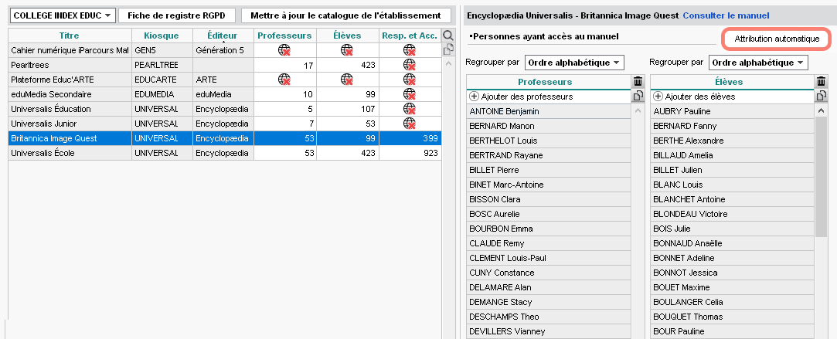The image size is (837, 339).
Task: Click the Élèves list header
Action: coord(732,82)
